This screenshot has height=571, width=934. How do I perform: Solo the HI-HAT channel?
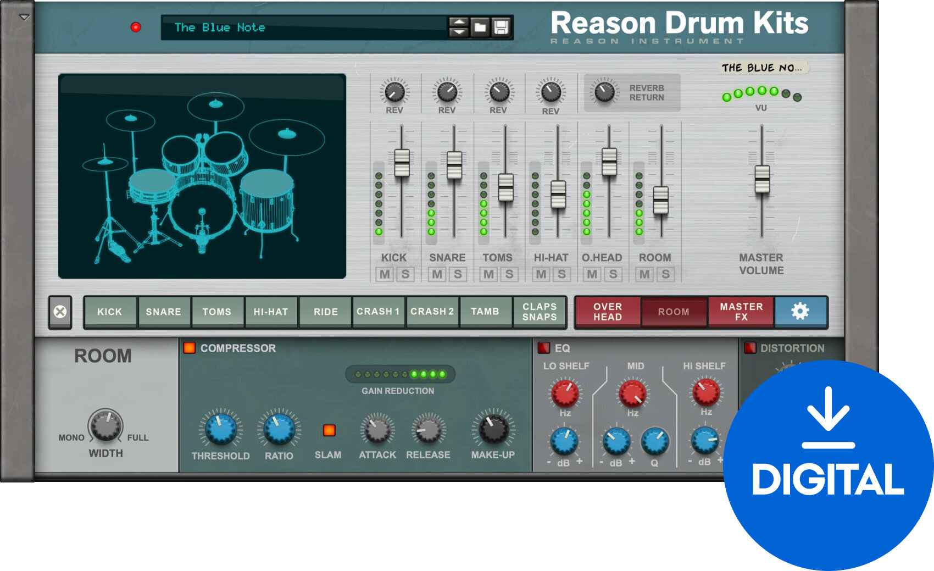(x=561, y=274)
